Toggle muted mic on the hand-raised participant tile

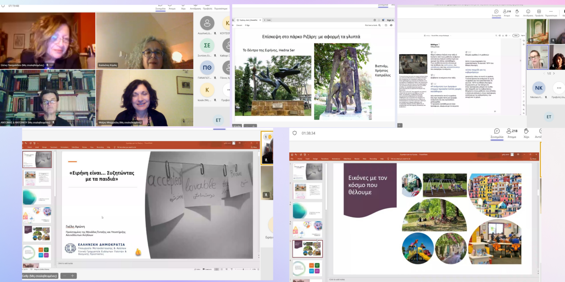click(266, 160)
